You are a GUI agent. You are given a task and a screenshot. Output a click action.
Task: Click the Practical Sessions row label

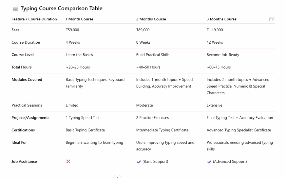27,105
